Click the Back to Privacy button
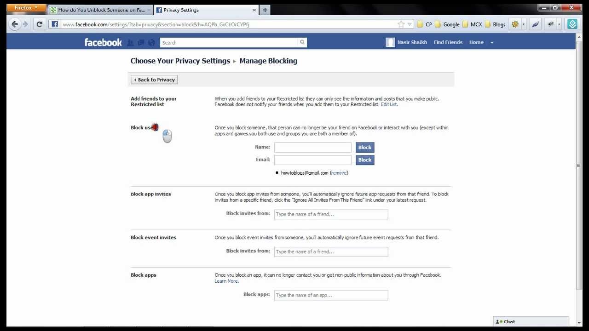The image size is (589, 331). tap(154, 80)
